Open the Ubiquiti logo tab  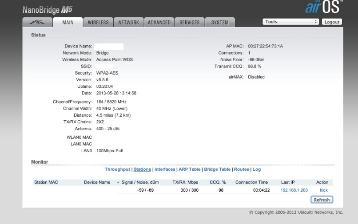[x=37, y=22]
